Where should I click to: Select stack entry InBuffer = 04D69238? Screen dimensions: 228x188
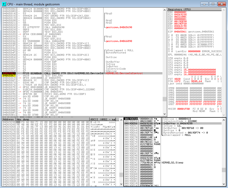pos(178,124)
